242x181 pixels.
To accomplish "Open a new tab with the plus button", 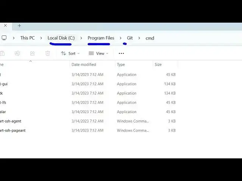I will point(19,26).
